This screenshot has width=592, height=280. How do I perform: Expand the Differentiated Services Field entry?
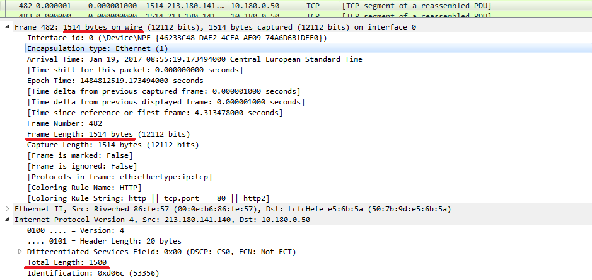click(x=20, y=251)
